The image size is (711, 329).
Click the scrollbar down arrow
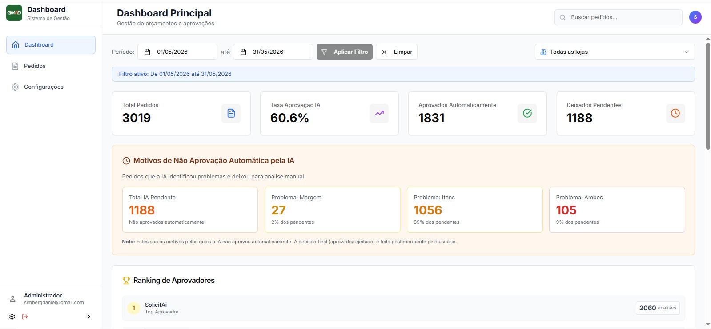pos(708,325)
